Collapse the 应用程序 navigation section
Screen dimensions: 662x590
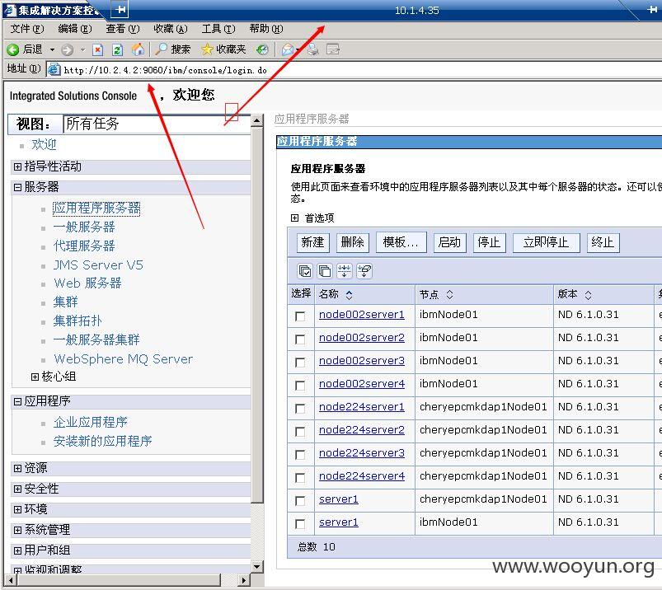pos(17,401)
